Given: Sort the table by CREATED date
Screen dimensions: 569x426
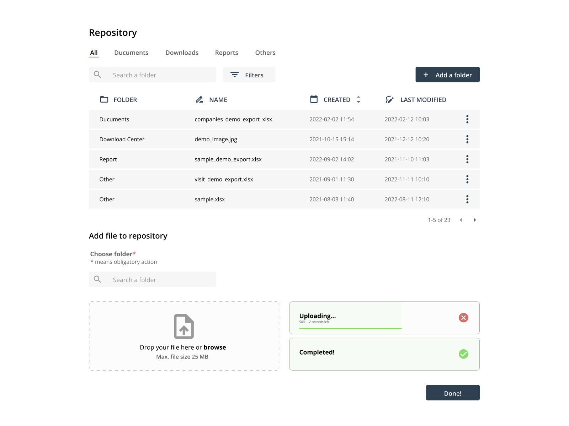Looking at the screenshot, I should 358,99.
